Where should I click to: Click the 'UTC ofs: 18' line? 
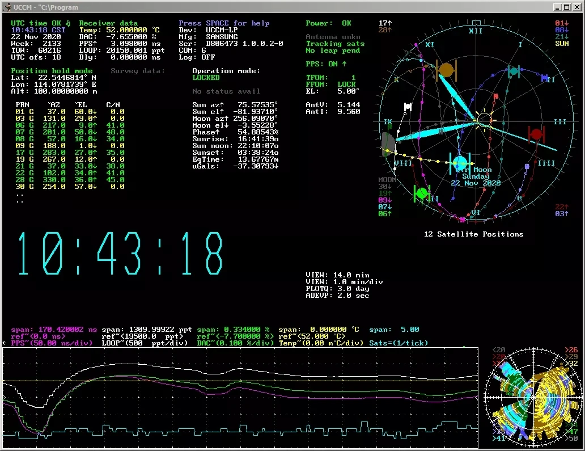click(36, 57)
